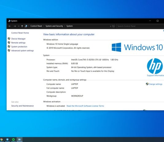
Task: Refresh the Control Panel view
Action: (113, 26)
